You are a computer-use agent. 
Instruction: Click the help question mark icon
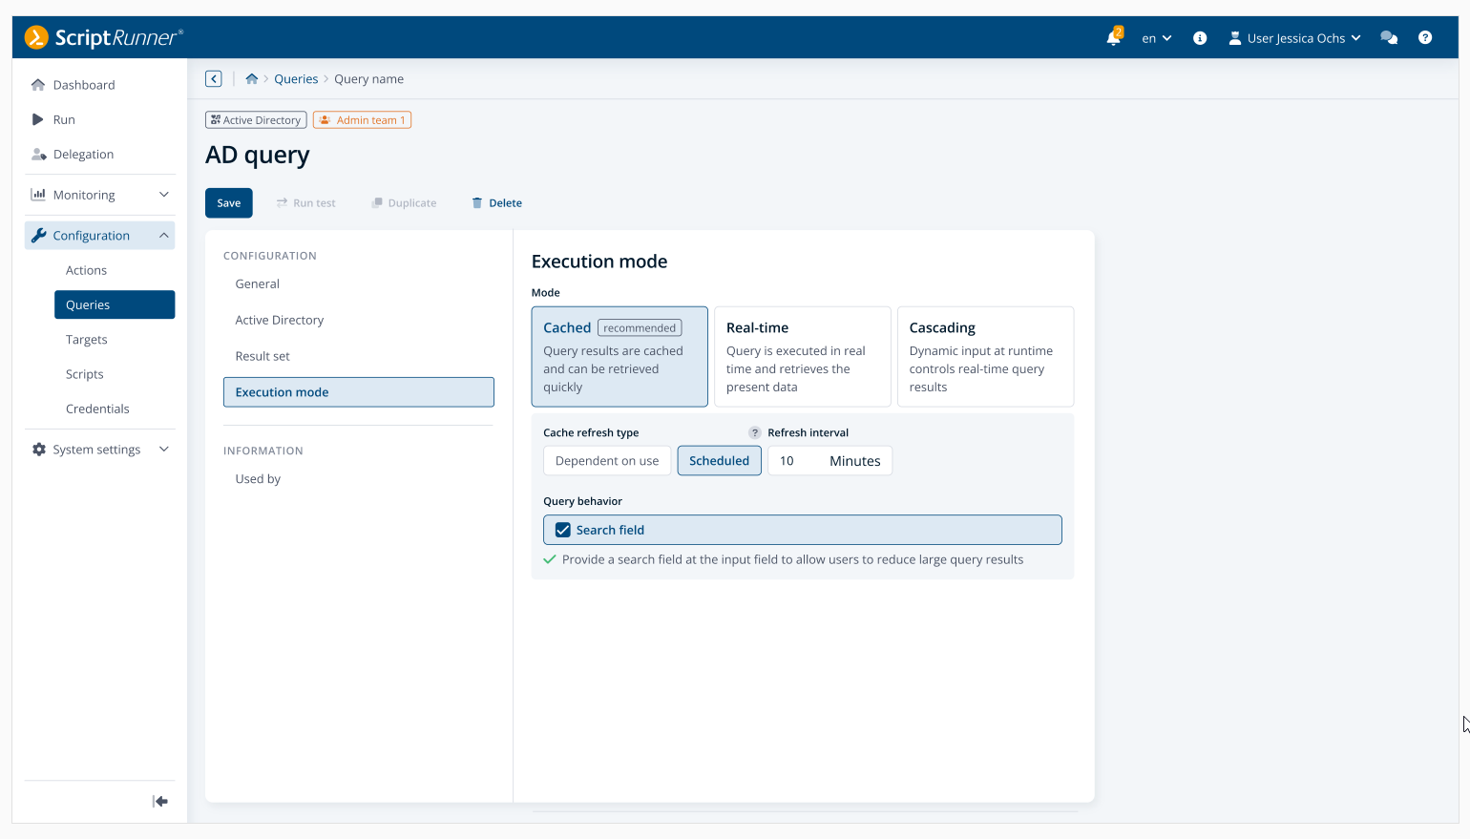tap(1425, 38)
